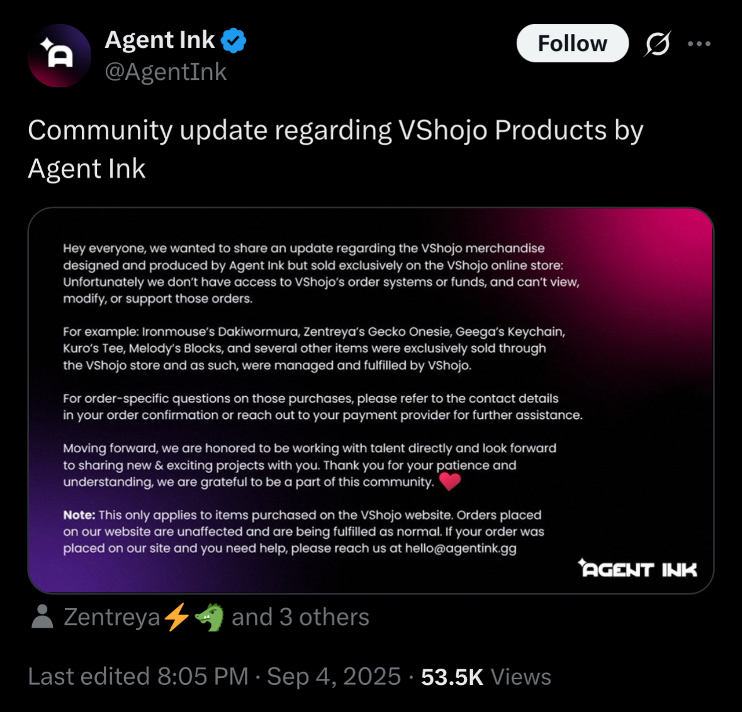The width and height of the screenshot is (742, 712).
Task: Click the Agent Ink display name
Action: [159, 39]
